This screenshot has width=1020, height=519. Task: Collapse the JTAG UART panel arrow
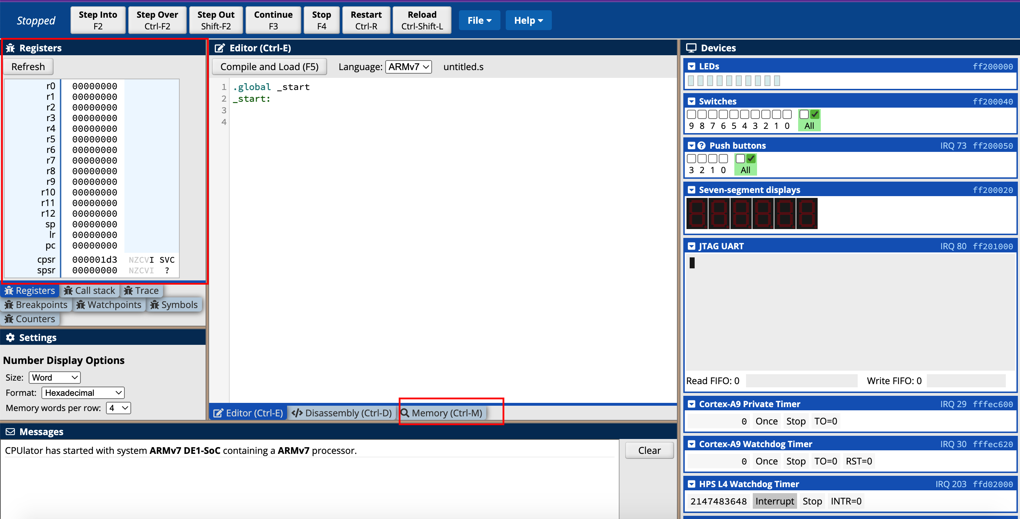tap(691, 246)
